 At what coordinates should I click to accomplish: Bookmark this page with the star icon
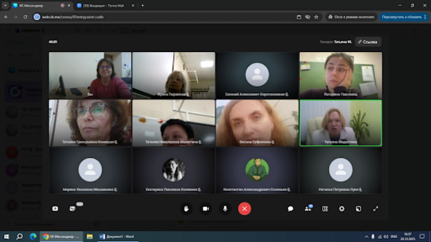point(316,17)
